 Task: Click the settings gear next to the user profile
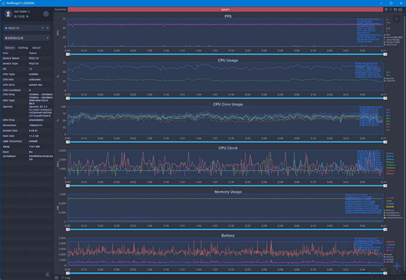45,14
